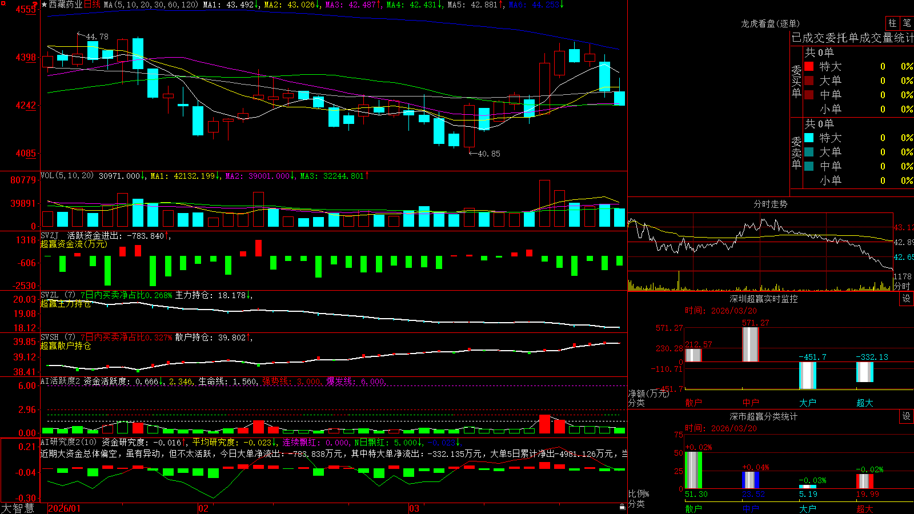Click the 散户 bar labeled 212.57
This screenshot has width=914, height=514.
pyautogui.click(x=693, y=355)
